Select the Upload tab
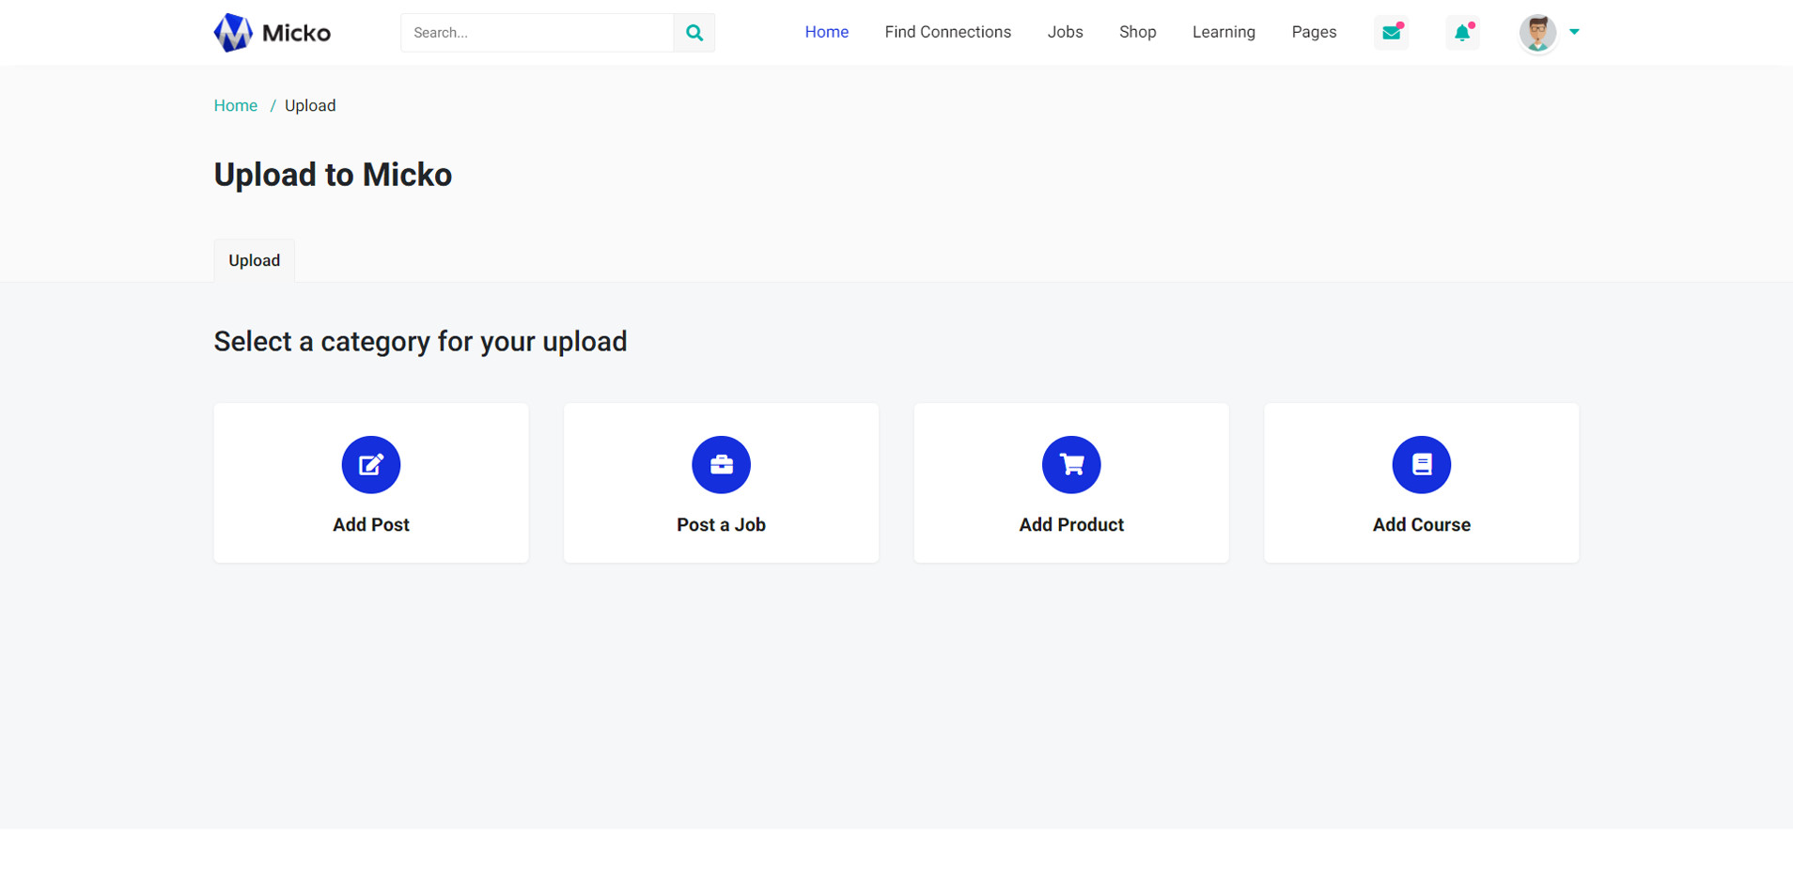 255,260
